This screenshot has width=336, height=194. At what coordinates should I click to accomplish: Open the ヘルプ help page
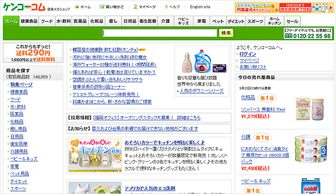click(x=172, y=7)
